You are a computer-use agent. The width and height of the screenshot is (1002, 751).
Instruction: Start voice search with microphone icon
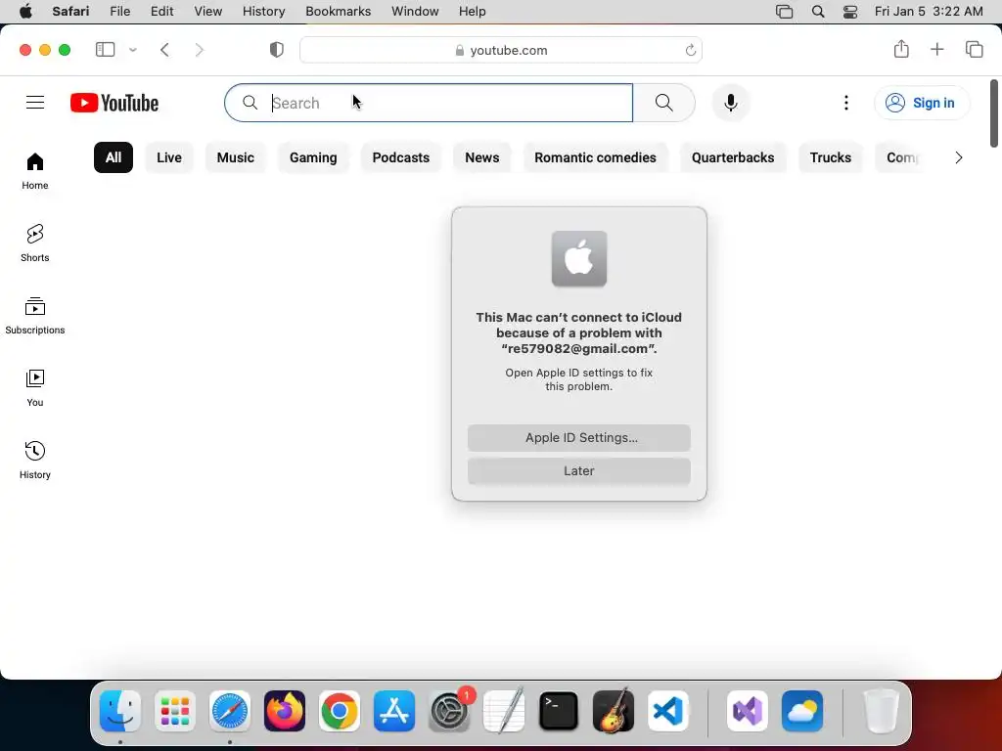click(x=730, y=102)
